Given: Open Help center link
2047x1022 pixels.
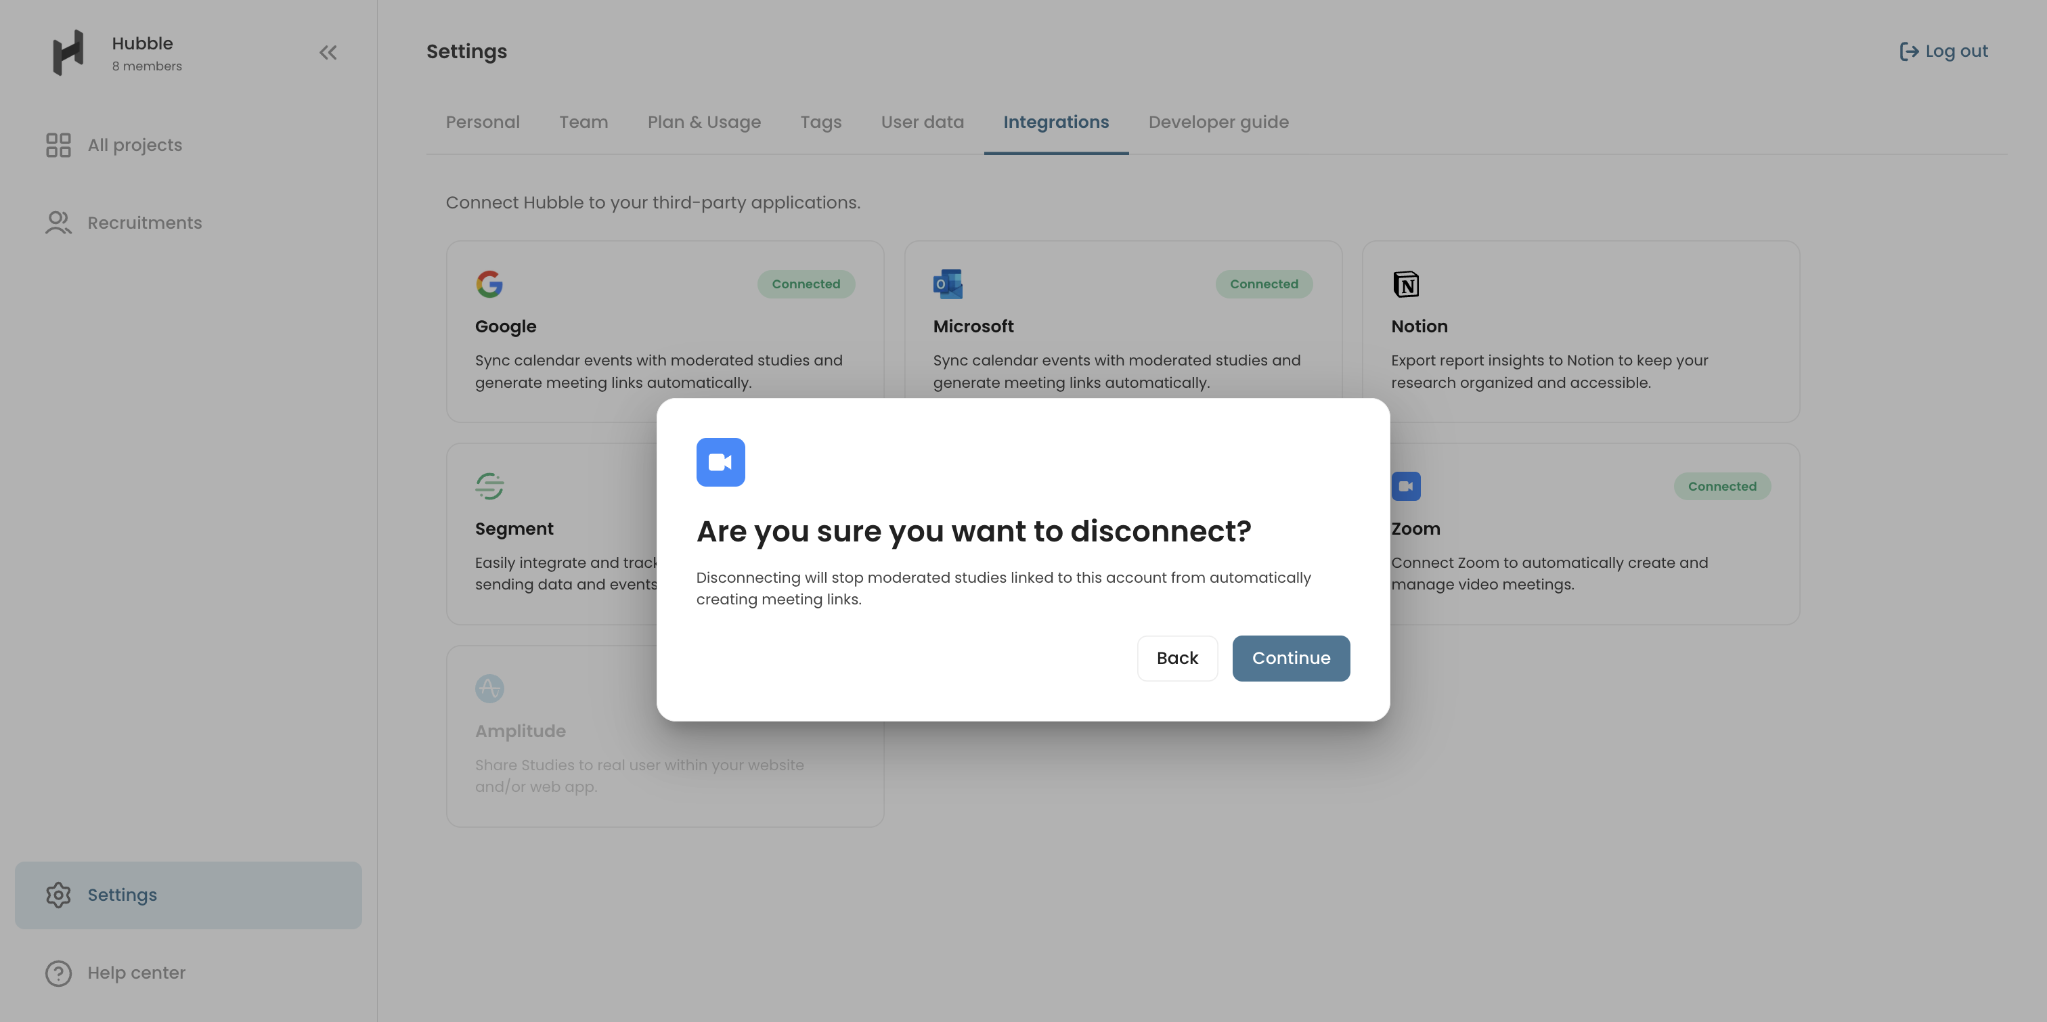Looking at the screenshot, I should tap(136, 973).
